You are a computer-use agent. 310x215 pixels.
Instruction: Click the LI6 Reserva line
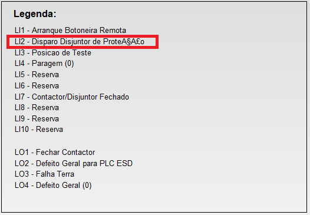(x=37, y=85)
